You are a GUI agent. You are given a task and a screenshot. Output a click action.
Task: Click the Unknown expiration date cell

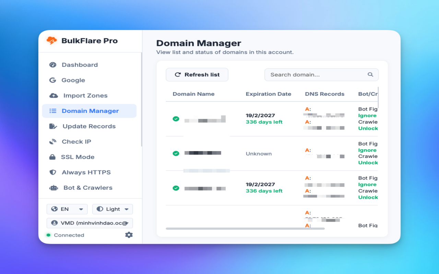click(259, 154)
